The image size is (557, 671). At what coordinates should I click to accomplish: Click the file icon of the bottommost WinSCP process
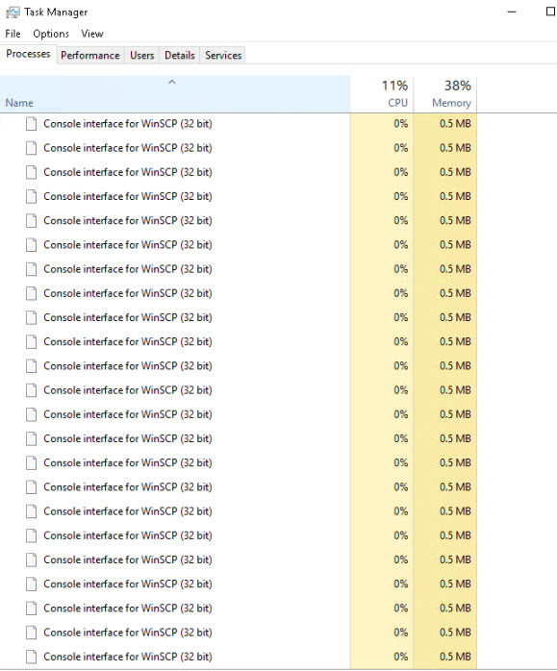31,657
